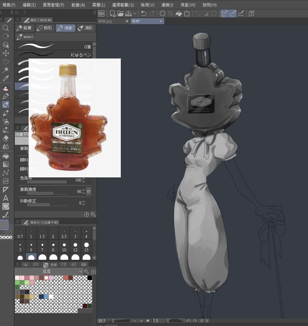This screenshot has height=326, width=308.
Task: Adjust 筆刷濃度 stepper beside 66
Action: pyautogui.click(x=83, y=191)
